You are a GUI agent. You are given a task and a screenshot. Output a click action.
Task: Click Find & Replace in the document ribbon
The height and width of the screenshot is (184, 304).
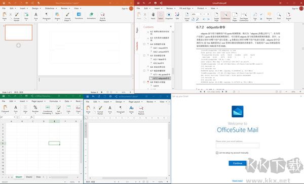pos(141,110)
